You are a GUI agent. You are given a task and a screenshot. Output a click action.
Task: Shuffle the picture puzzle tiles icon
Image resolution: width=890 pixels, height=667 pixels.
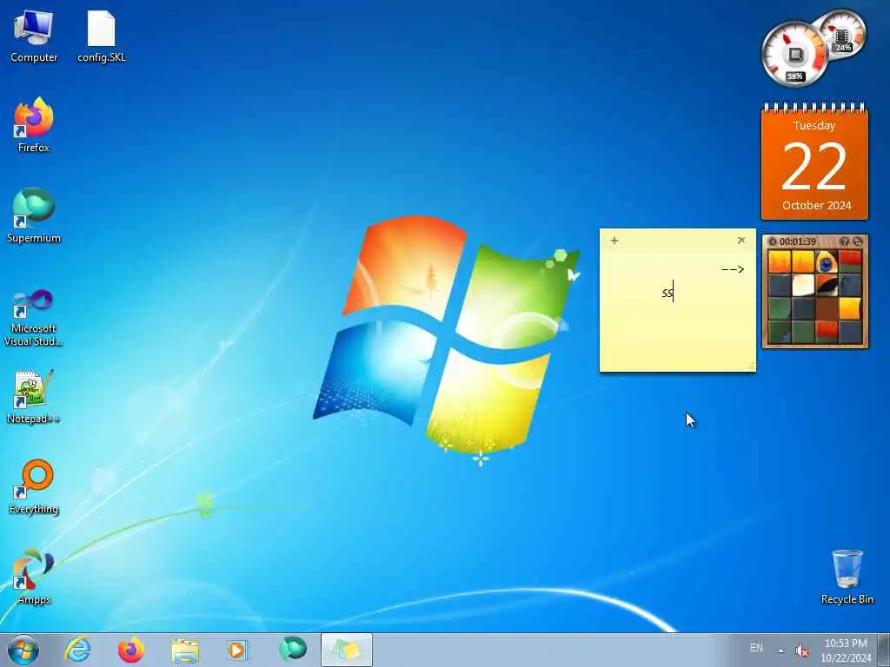858,241
